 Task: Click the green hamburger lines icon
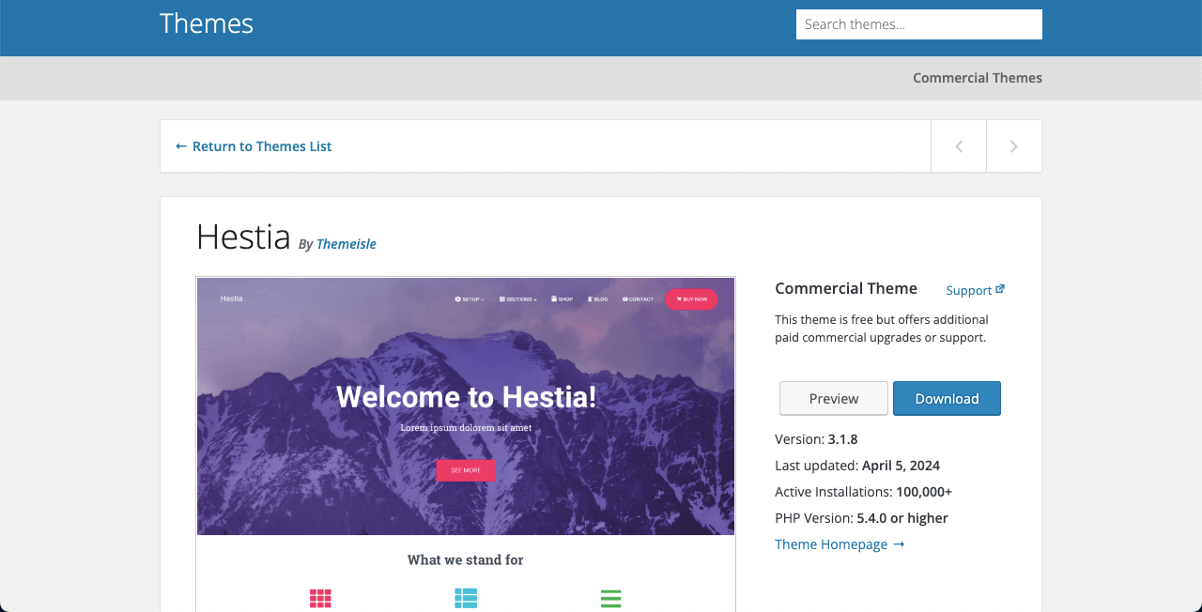pyautogui.click(x=610, y=599)
